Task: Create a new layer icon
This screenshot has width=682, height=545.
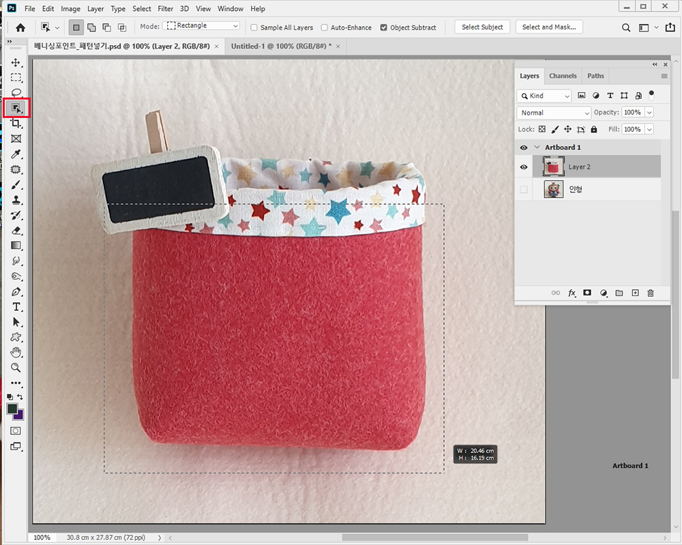Action: (x=635, y=293)
